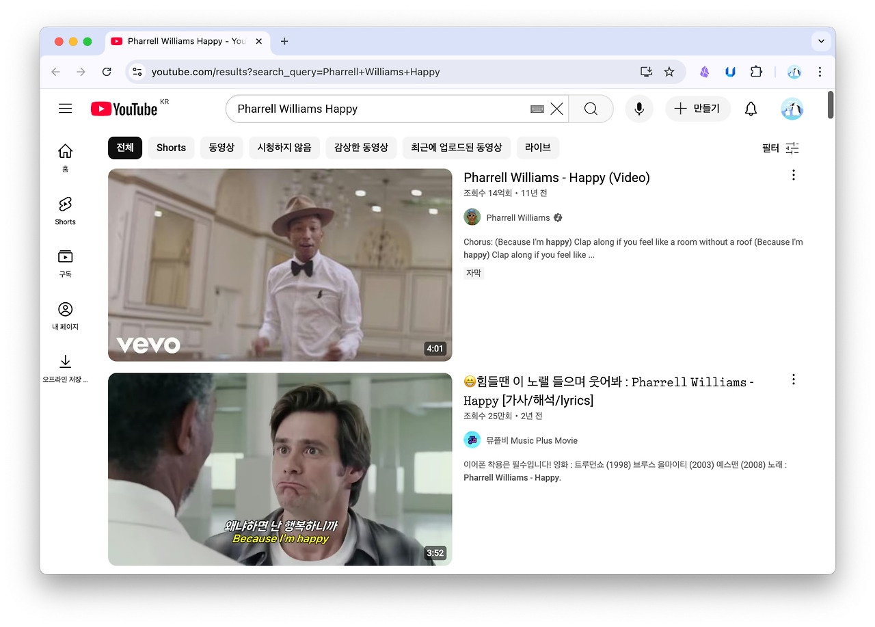
Task: Click the Chorus description snippet text
Action: pyautogui.click(x=633, y=248)
